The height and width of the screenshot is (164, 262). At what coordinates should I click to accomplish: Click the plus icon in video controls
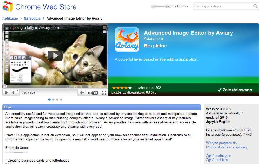(82, 92)
